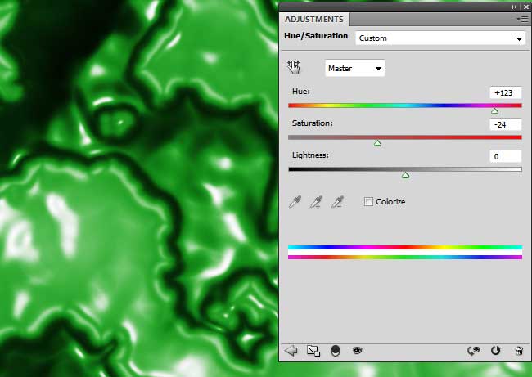
Task: Select the Subtract from Sample eyedropper
Action: [337, 202]
